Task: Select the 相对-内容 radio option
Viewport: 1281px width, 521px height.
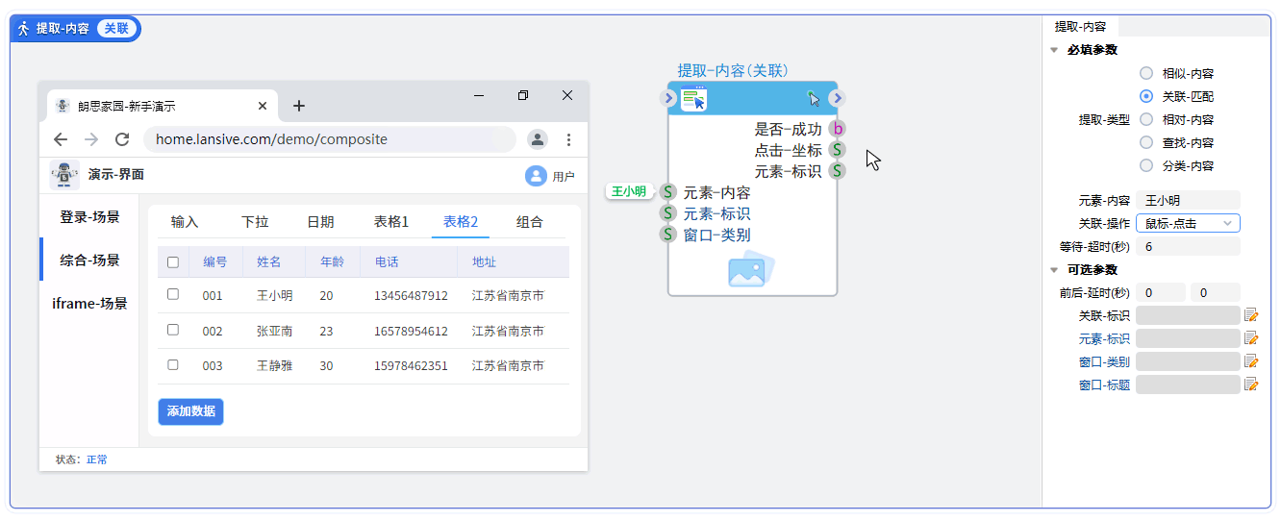Action: click(x=1146, y=119)
